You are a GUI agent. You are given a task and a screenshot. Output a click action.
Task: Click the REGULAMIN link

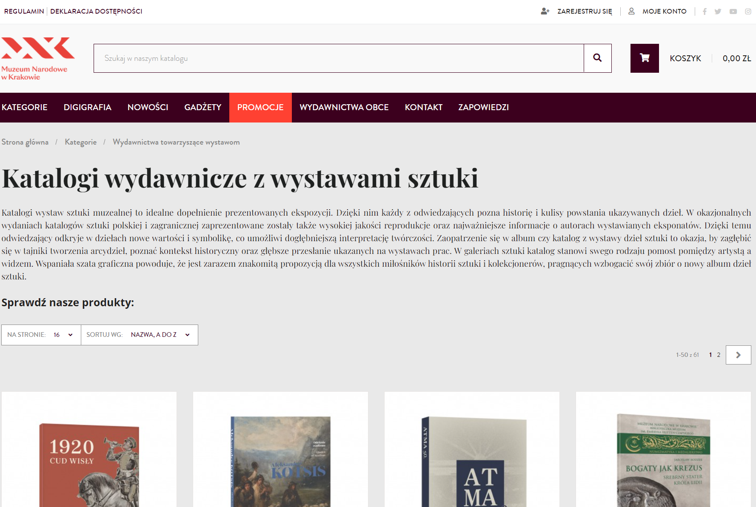click(x=24, y=11)
